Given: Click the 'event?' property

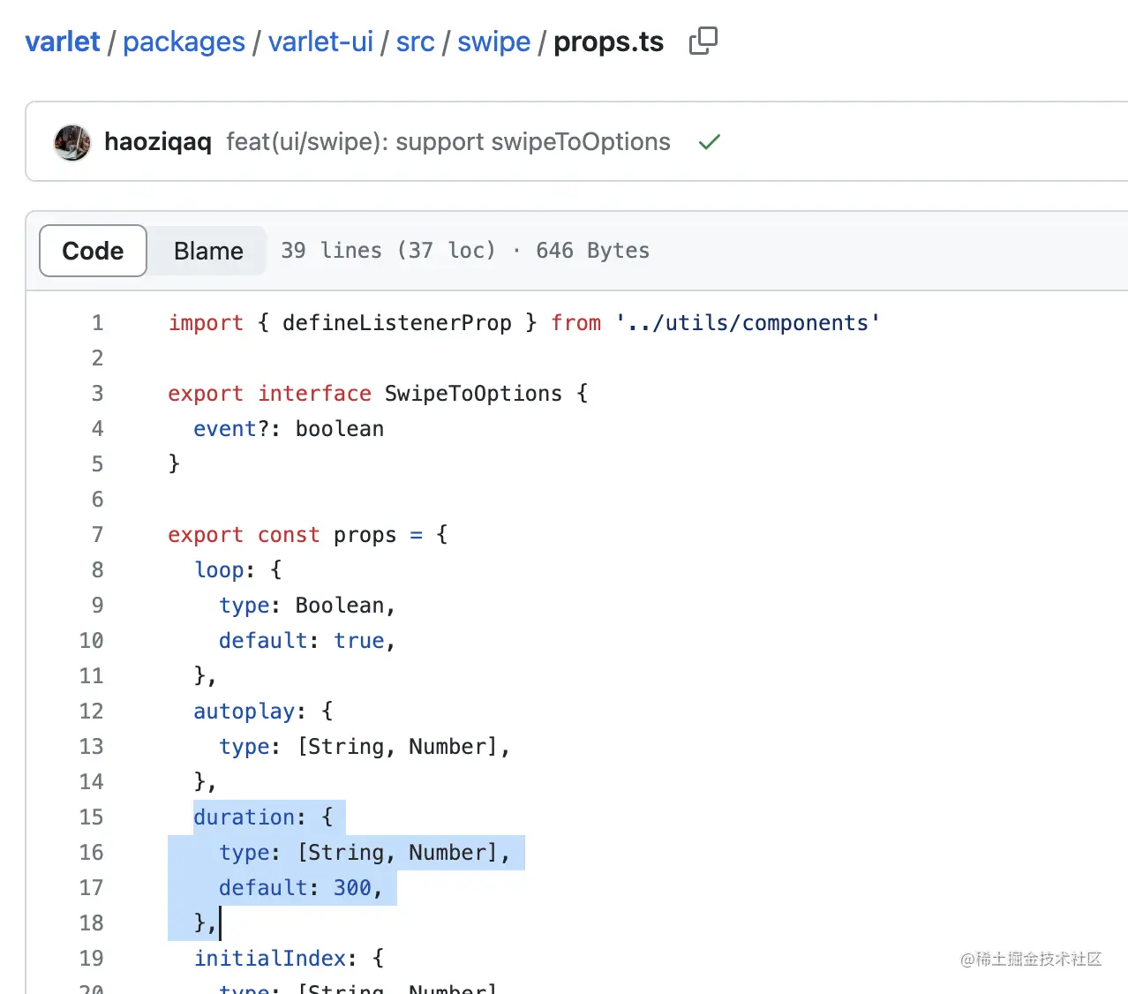Looking at the screenshot, I should coord(231,429).
